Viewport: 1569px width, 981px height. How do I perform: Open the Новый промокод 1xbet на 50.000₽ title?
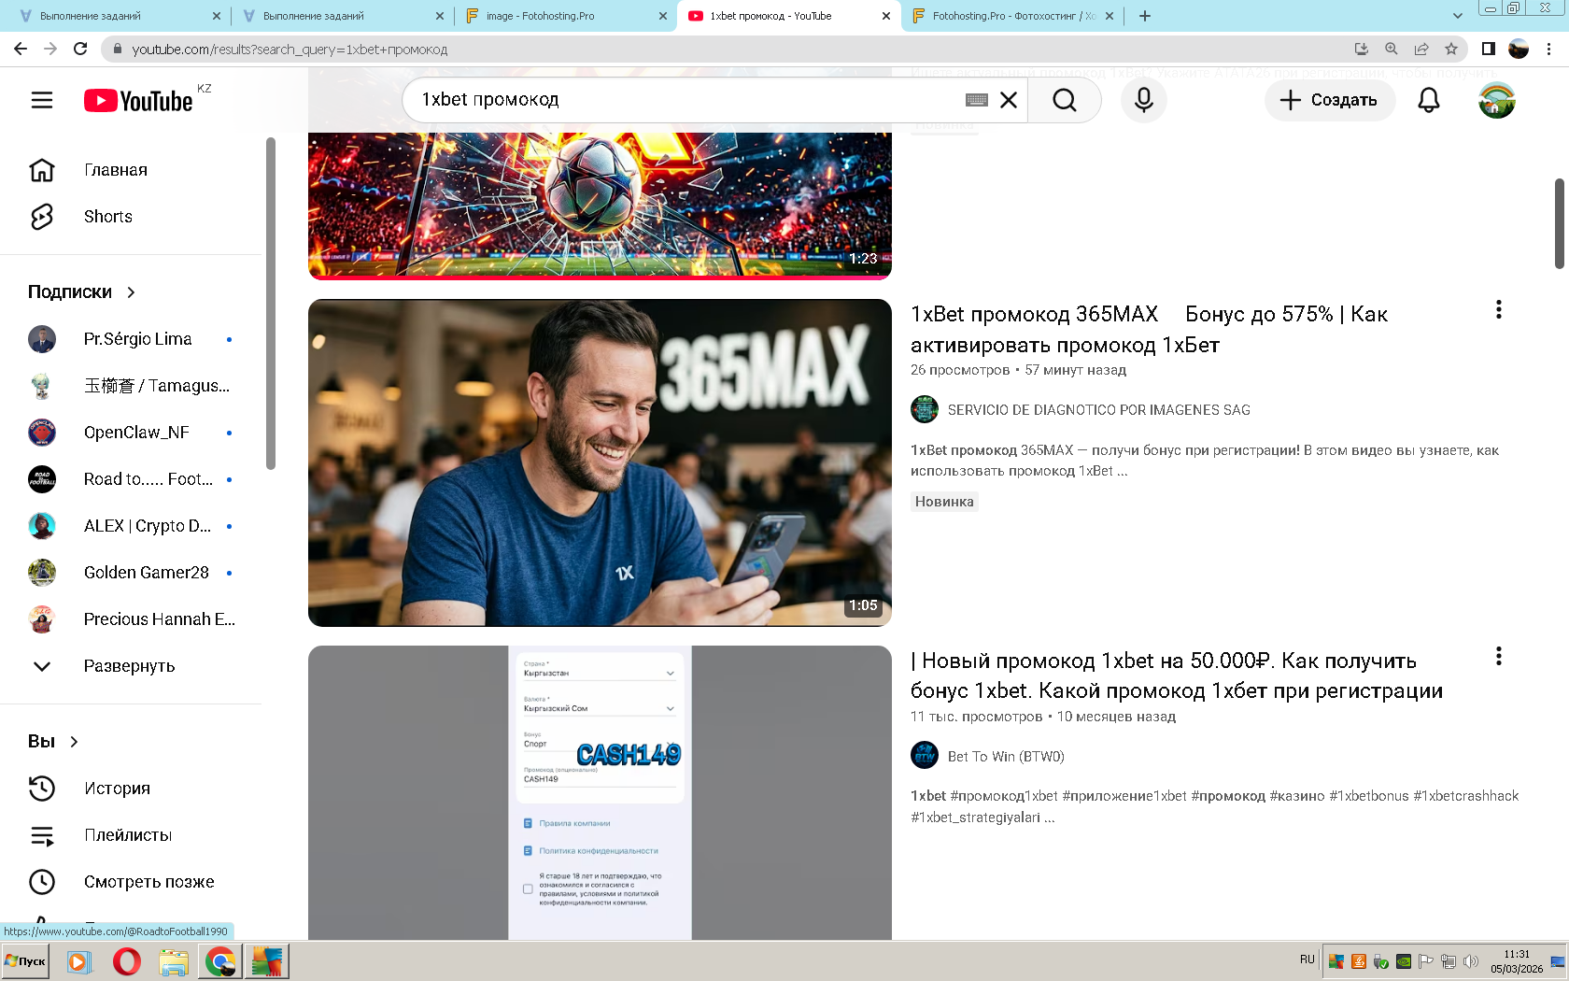1177,675
